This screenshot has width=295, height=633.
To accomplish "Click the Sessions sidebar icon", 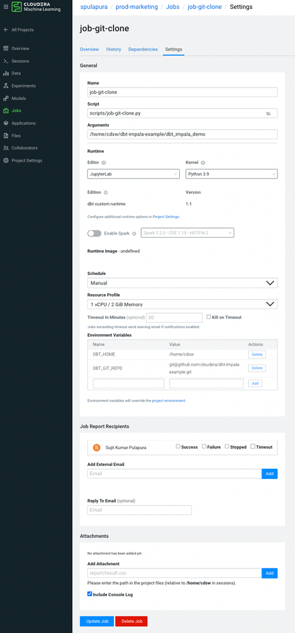I will coord(6,61).
